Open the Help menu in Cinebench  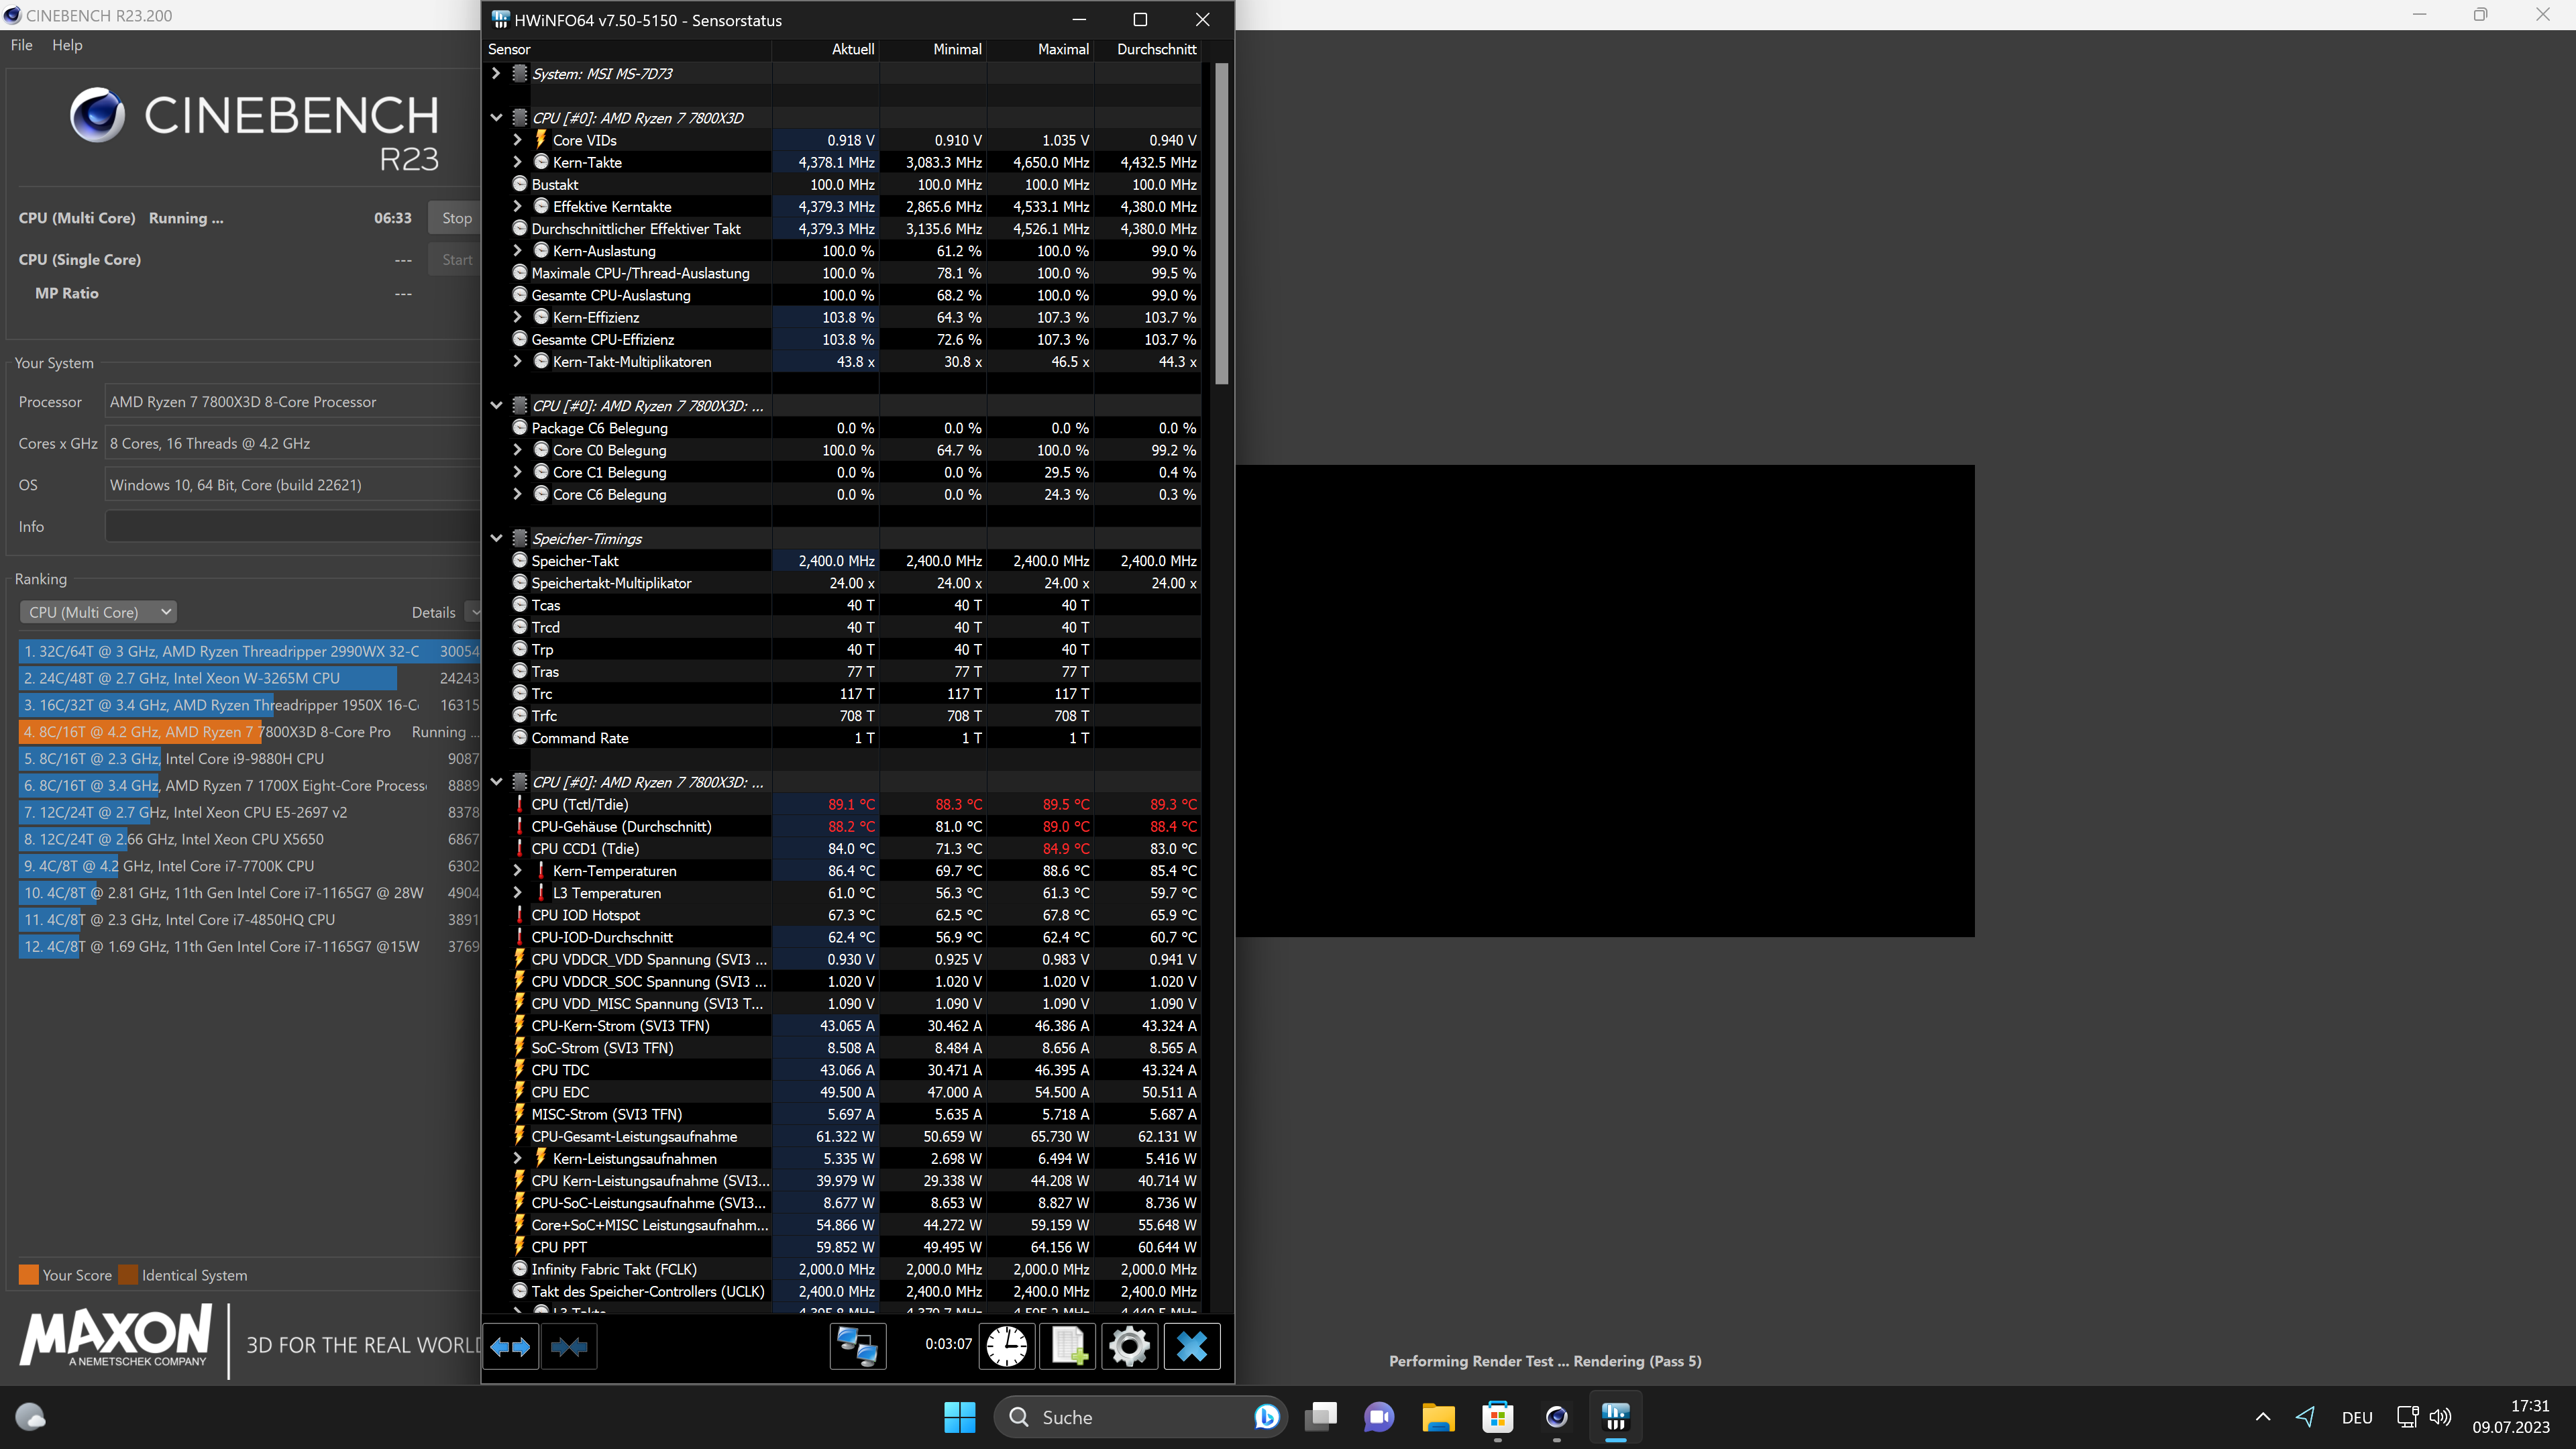[67, 45]
